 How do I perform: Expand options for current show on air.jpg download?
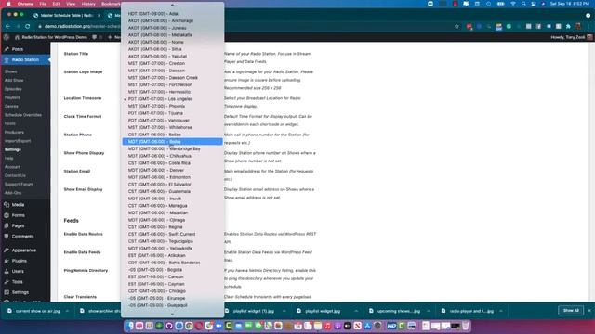click(67, 311)
